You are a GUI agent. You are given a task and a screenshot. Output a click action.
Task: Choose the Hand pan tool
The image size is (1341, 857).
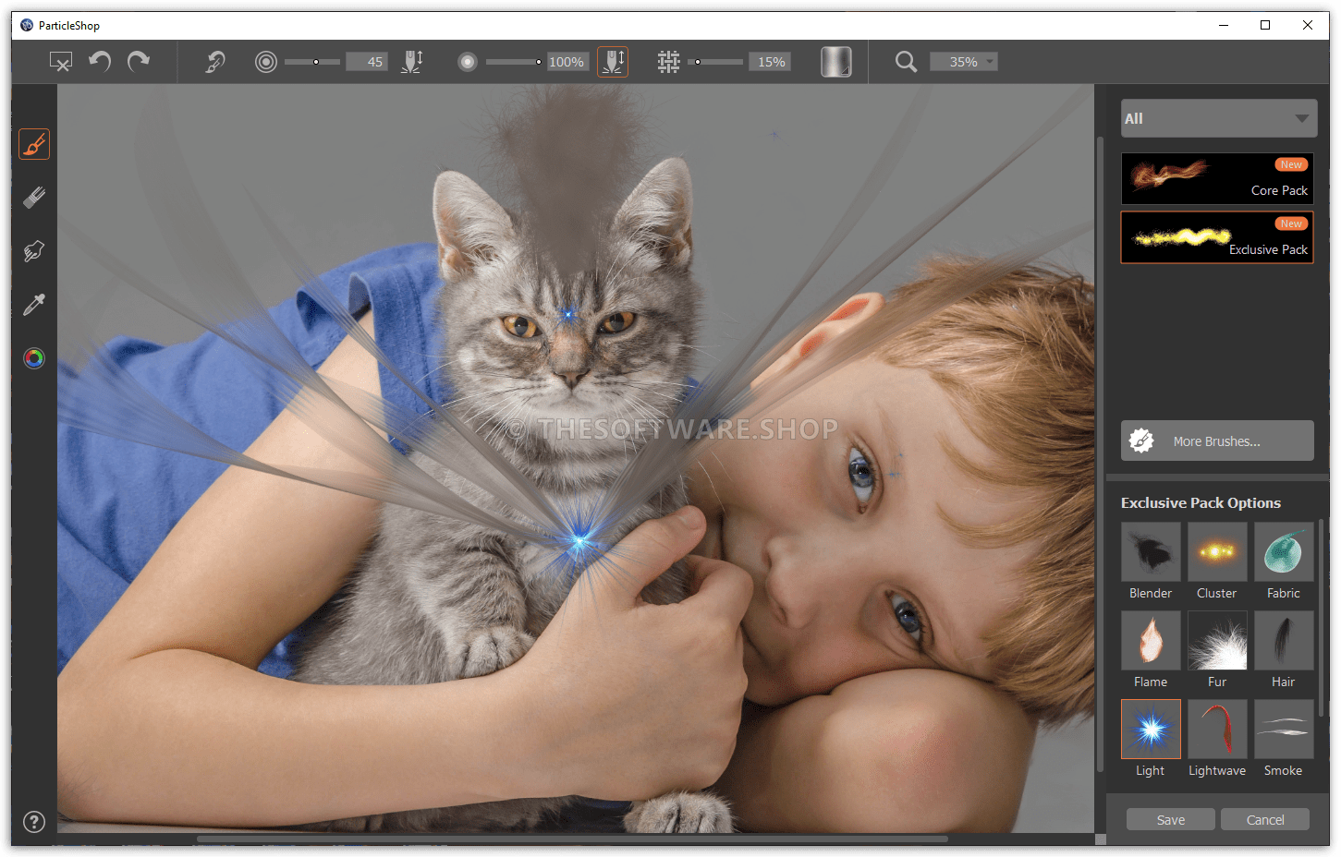point(33,250)
